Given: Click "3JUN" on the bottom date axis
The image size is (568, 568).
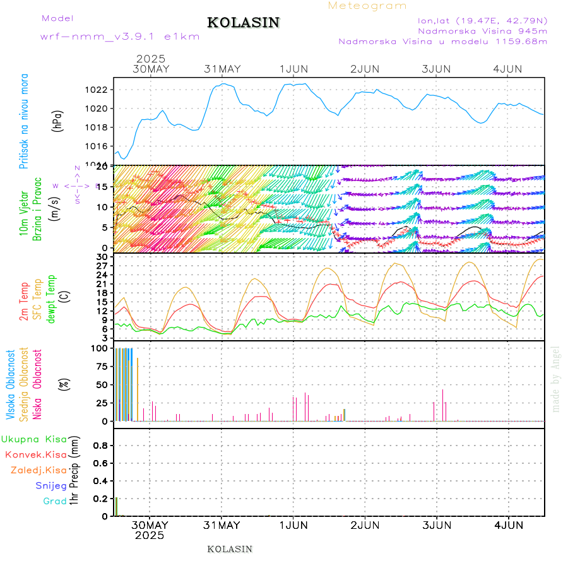Looking at the screenshot, I should tap(437, 526).
